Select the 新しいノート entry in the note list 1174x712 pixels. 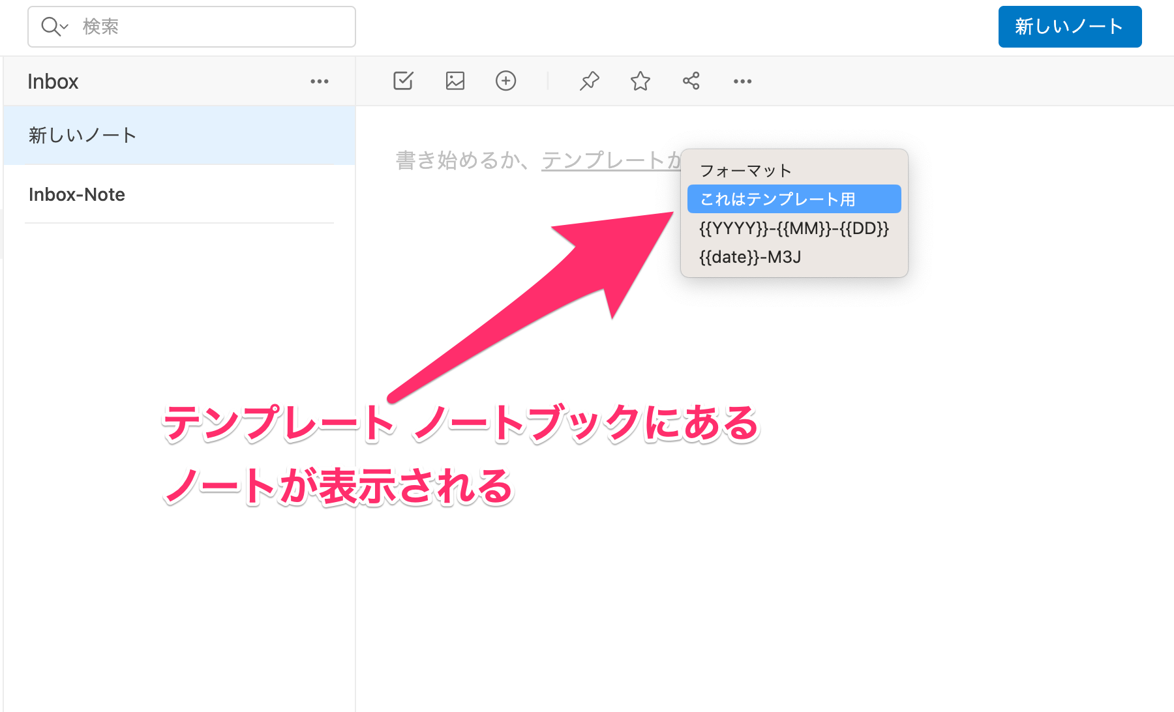(x=82, y=135)
